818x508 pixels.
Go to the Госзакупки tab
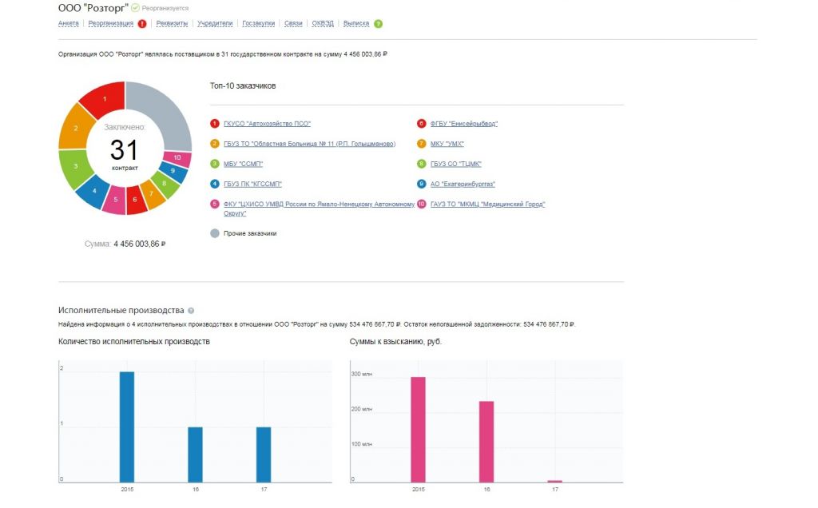point(259,24)
